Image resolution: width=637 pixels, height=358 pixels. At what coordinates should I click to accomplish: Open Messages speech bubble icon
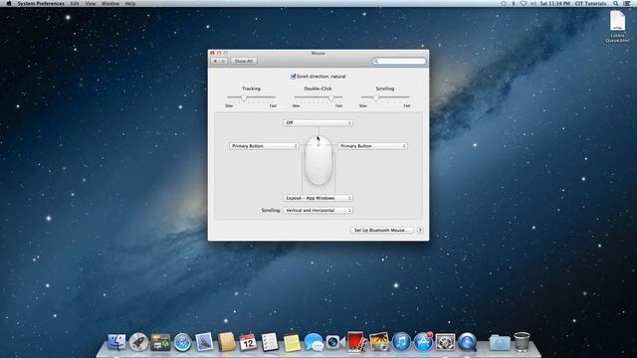point(314,342)
